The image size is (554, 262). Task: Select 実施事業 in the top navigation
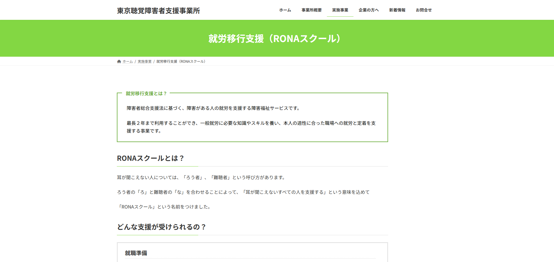pos(340,10)
